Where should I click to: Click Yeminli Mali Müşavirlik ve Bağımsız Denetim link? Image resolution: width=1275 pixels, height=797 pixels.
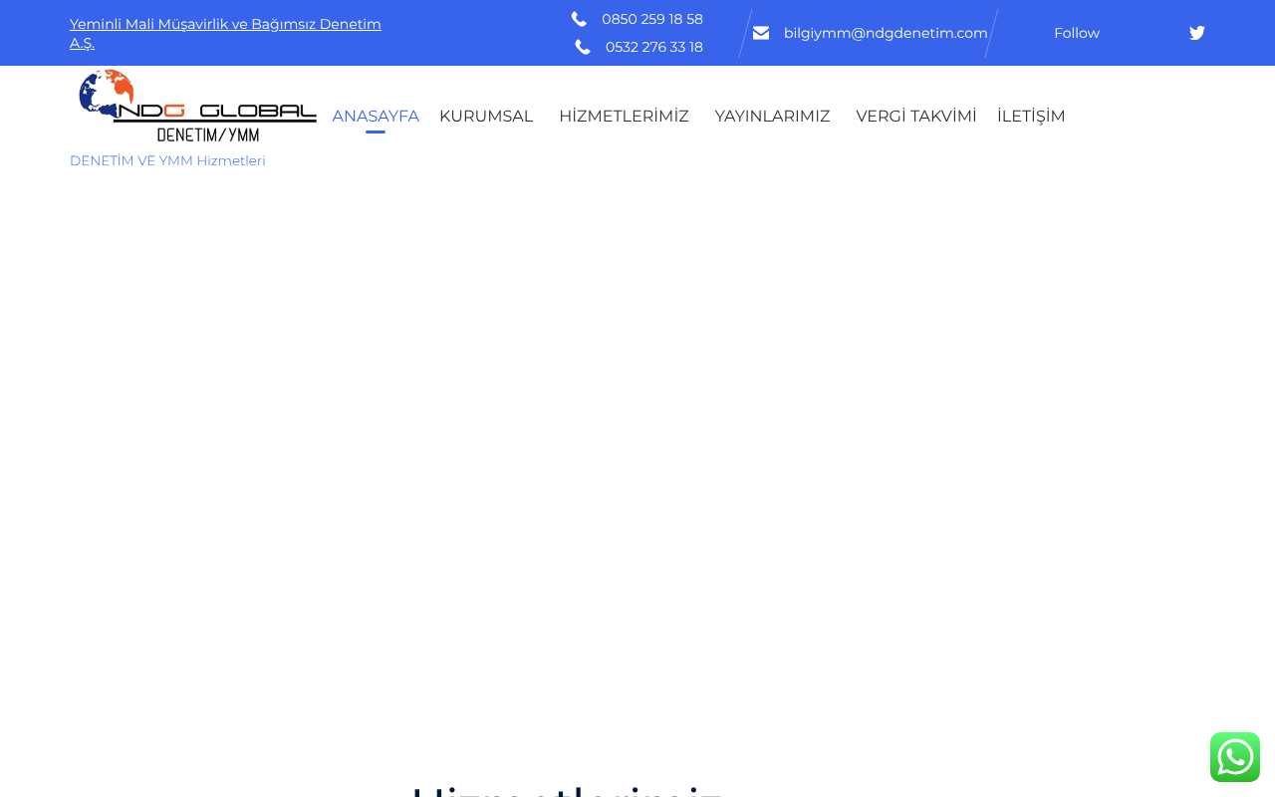coord(225,33)
